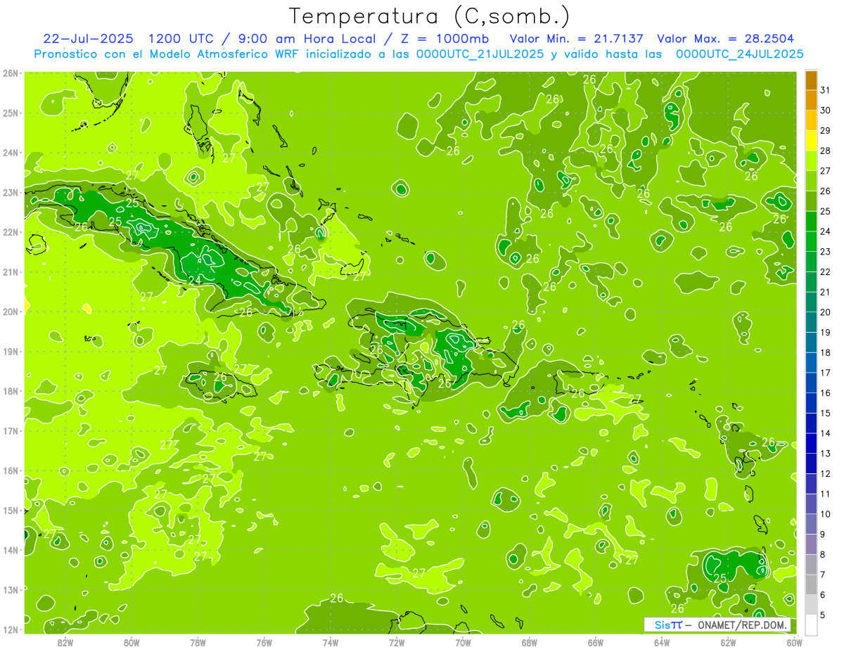Image resolution: width=844 pixels, height=652 pixels.
Task: Click the '64W' longitude axis label
Action: [662, 642]
